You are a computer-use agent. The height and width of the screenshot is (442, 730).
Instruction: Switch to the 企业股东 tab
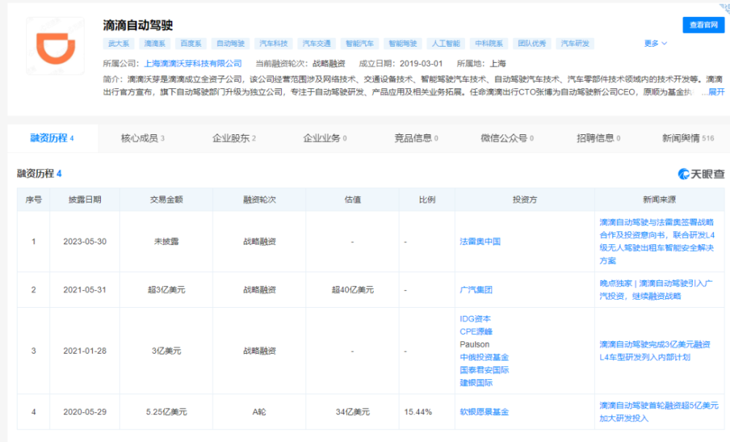234,138
